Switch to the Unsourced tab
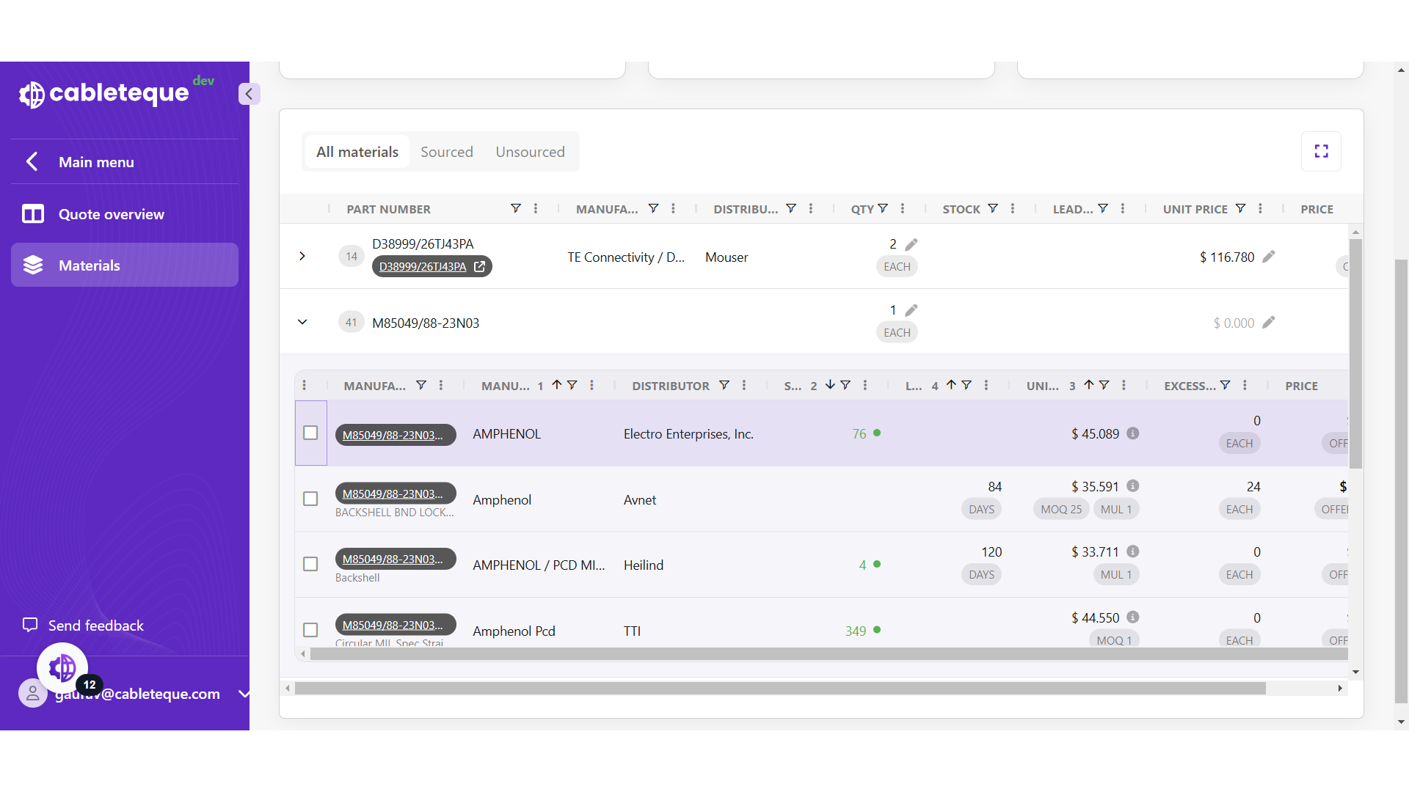1409x792 pixels. coord(530,152)
